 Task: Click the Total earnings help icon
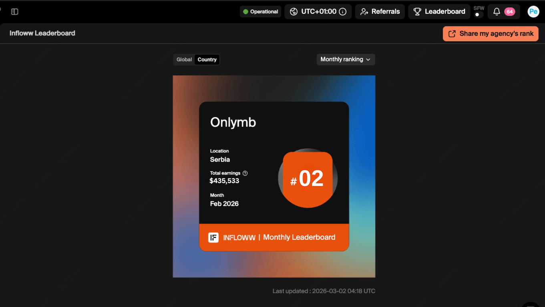point(245,173)
